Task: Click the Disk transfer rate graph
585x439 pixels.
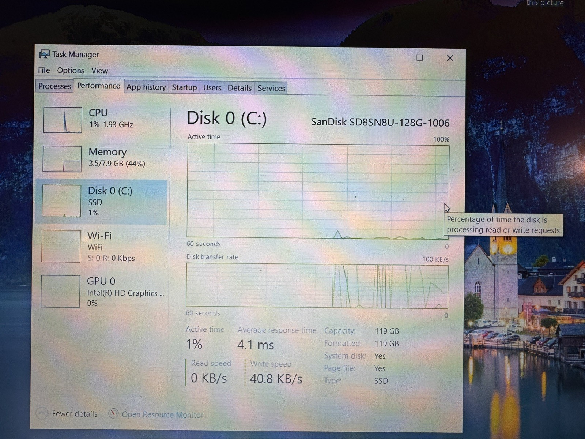Action: coord(317,285)
